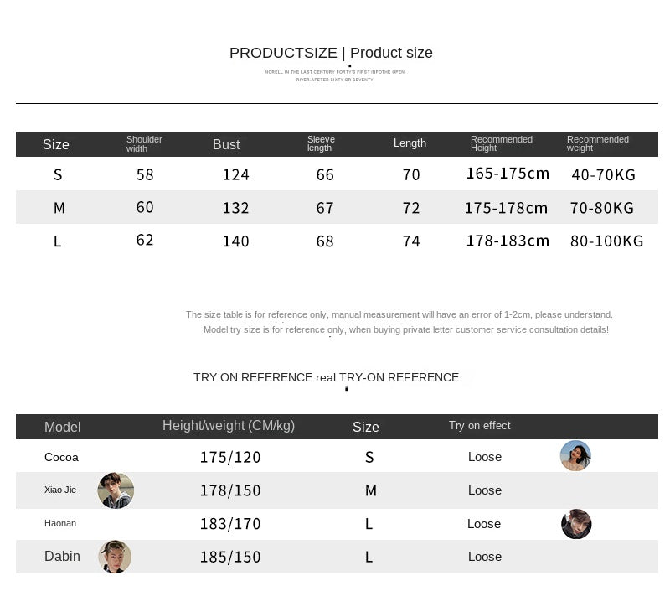
Task: Click the Bust column header
Action: (226, 144)
